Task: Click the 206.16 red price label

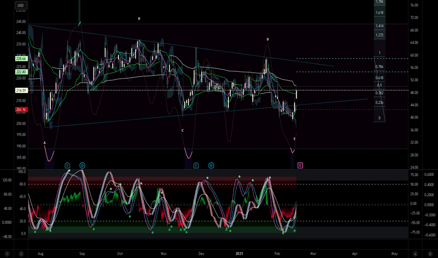Action: [x=21, y=110]
